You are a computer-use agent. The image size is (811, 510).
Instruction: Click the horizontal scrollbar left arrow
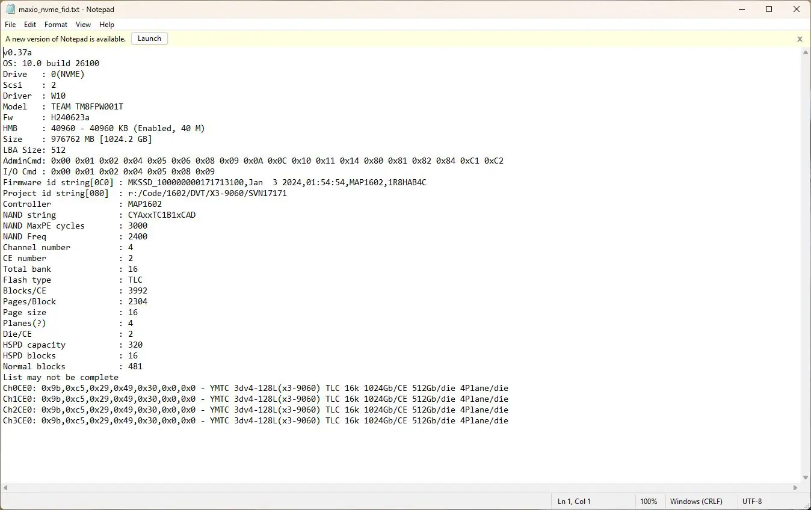click(x=5, y=488)
